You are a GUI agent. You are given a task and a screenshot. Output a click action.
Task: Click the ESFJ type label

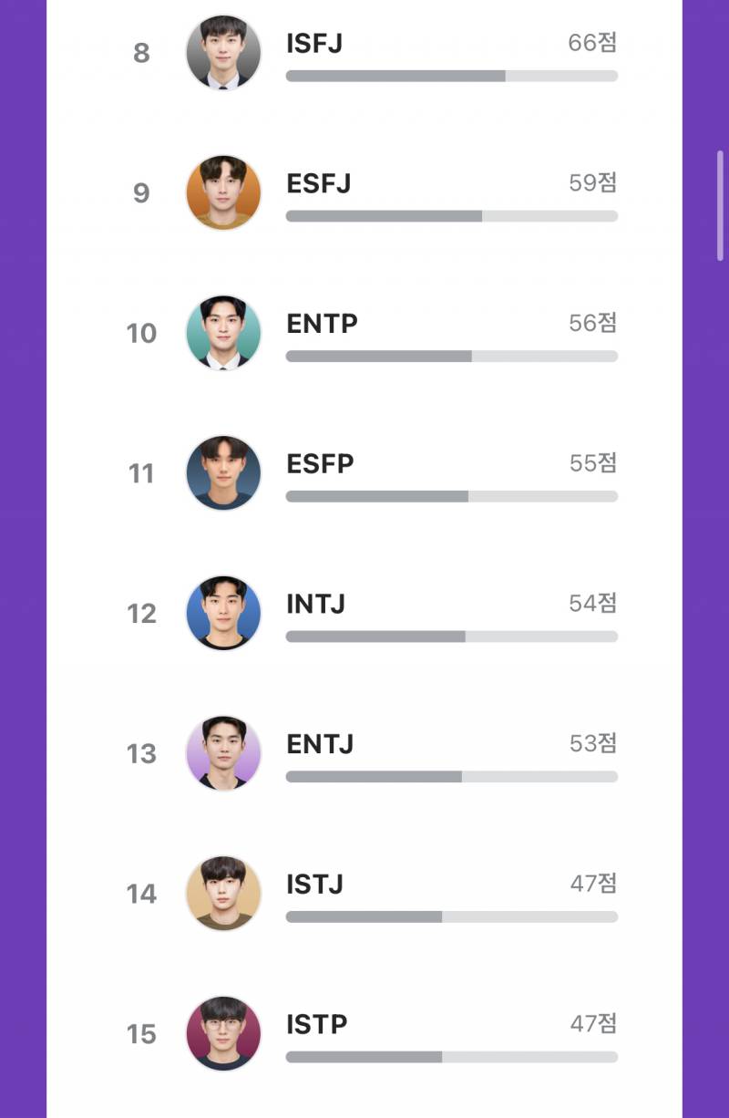click(318, 183)
